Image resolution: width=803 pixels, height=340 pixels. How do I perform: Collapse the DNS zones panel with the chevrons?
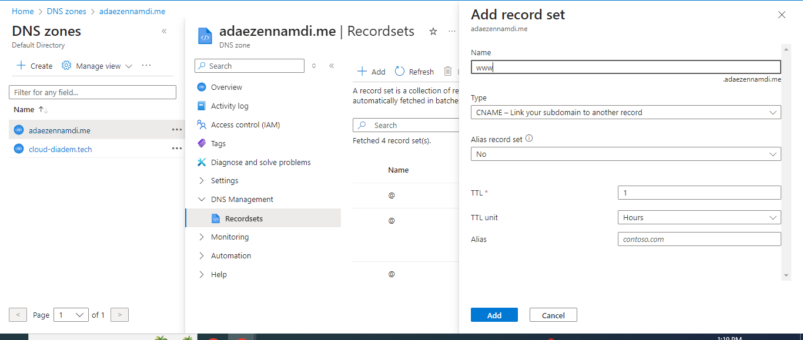click(x=164, y=31)
